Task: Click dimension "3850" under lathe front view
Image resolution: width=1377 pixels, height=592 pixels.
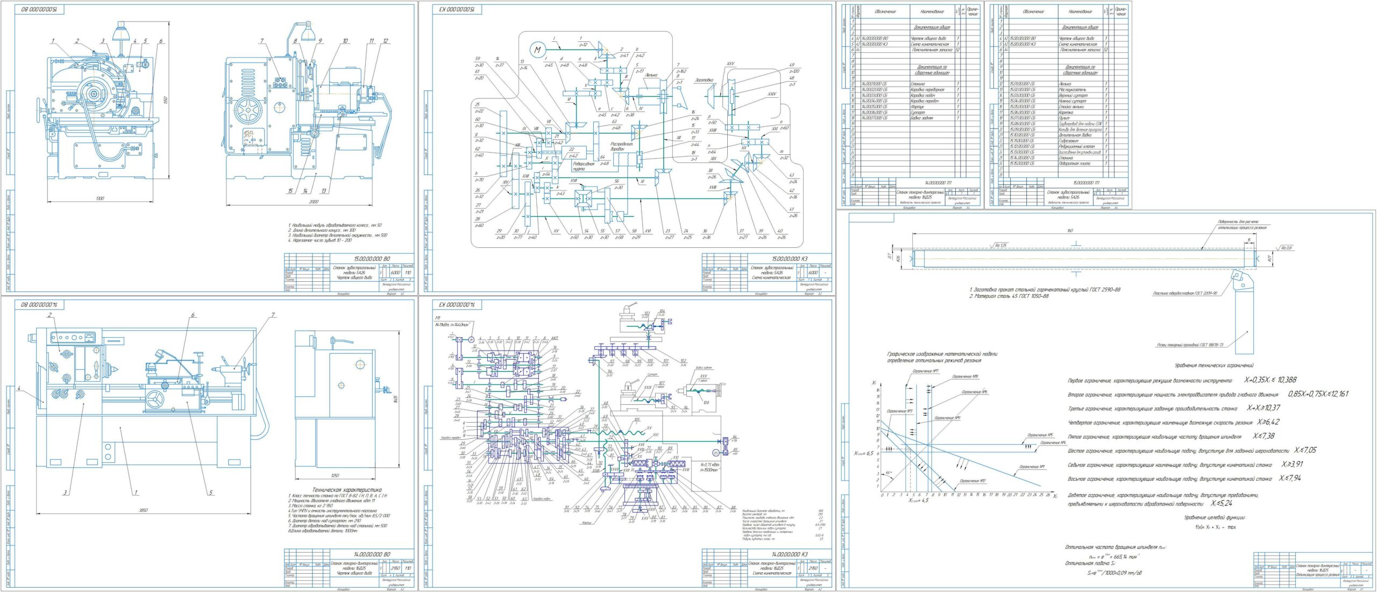Action: tap(144, 510)
